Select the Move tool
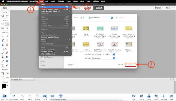This screenshot has height=101, width=176. [x=3, y=24]
